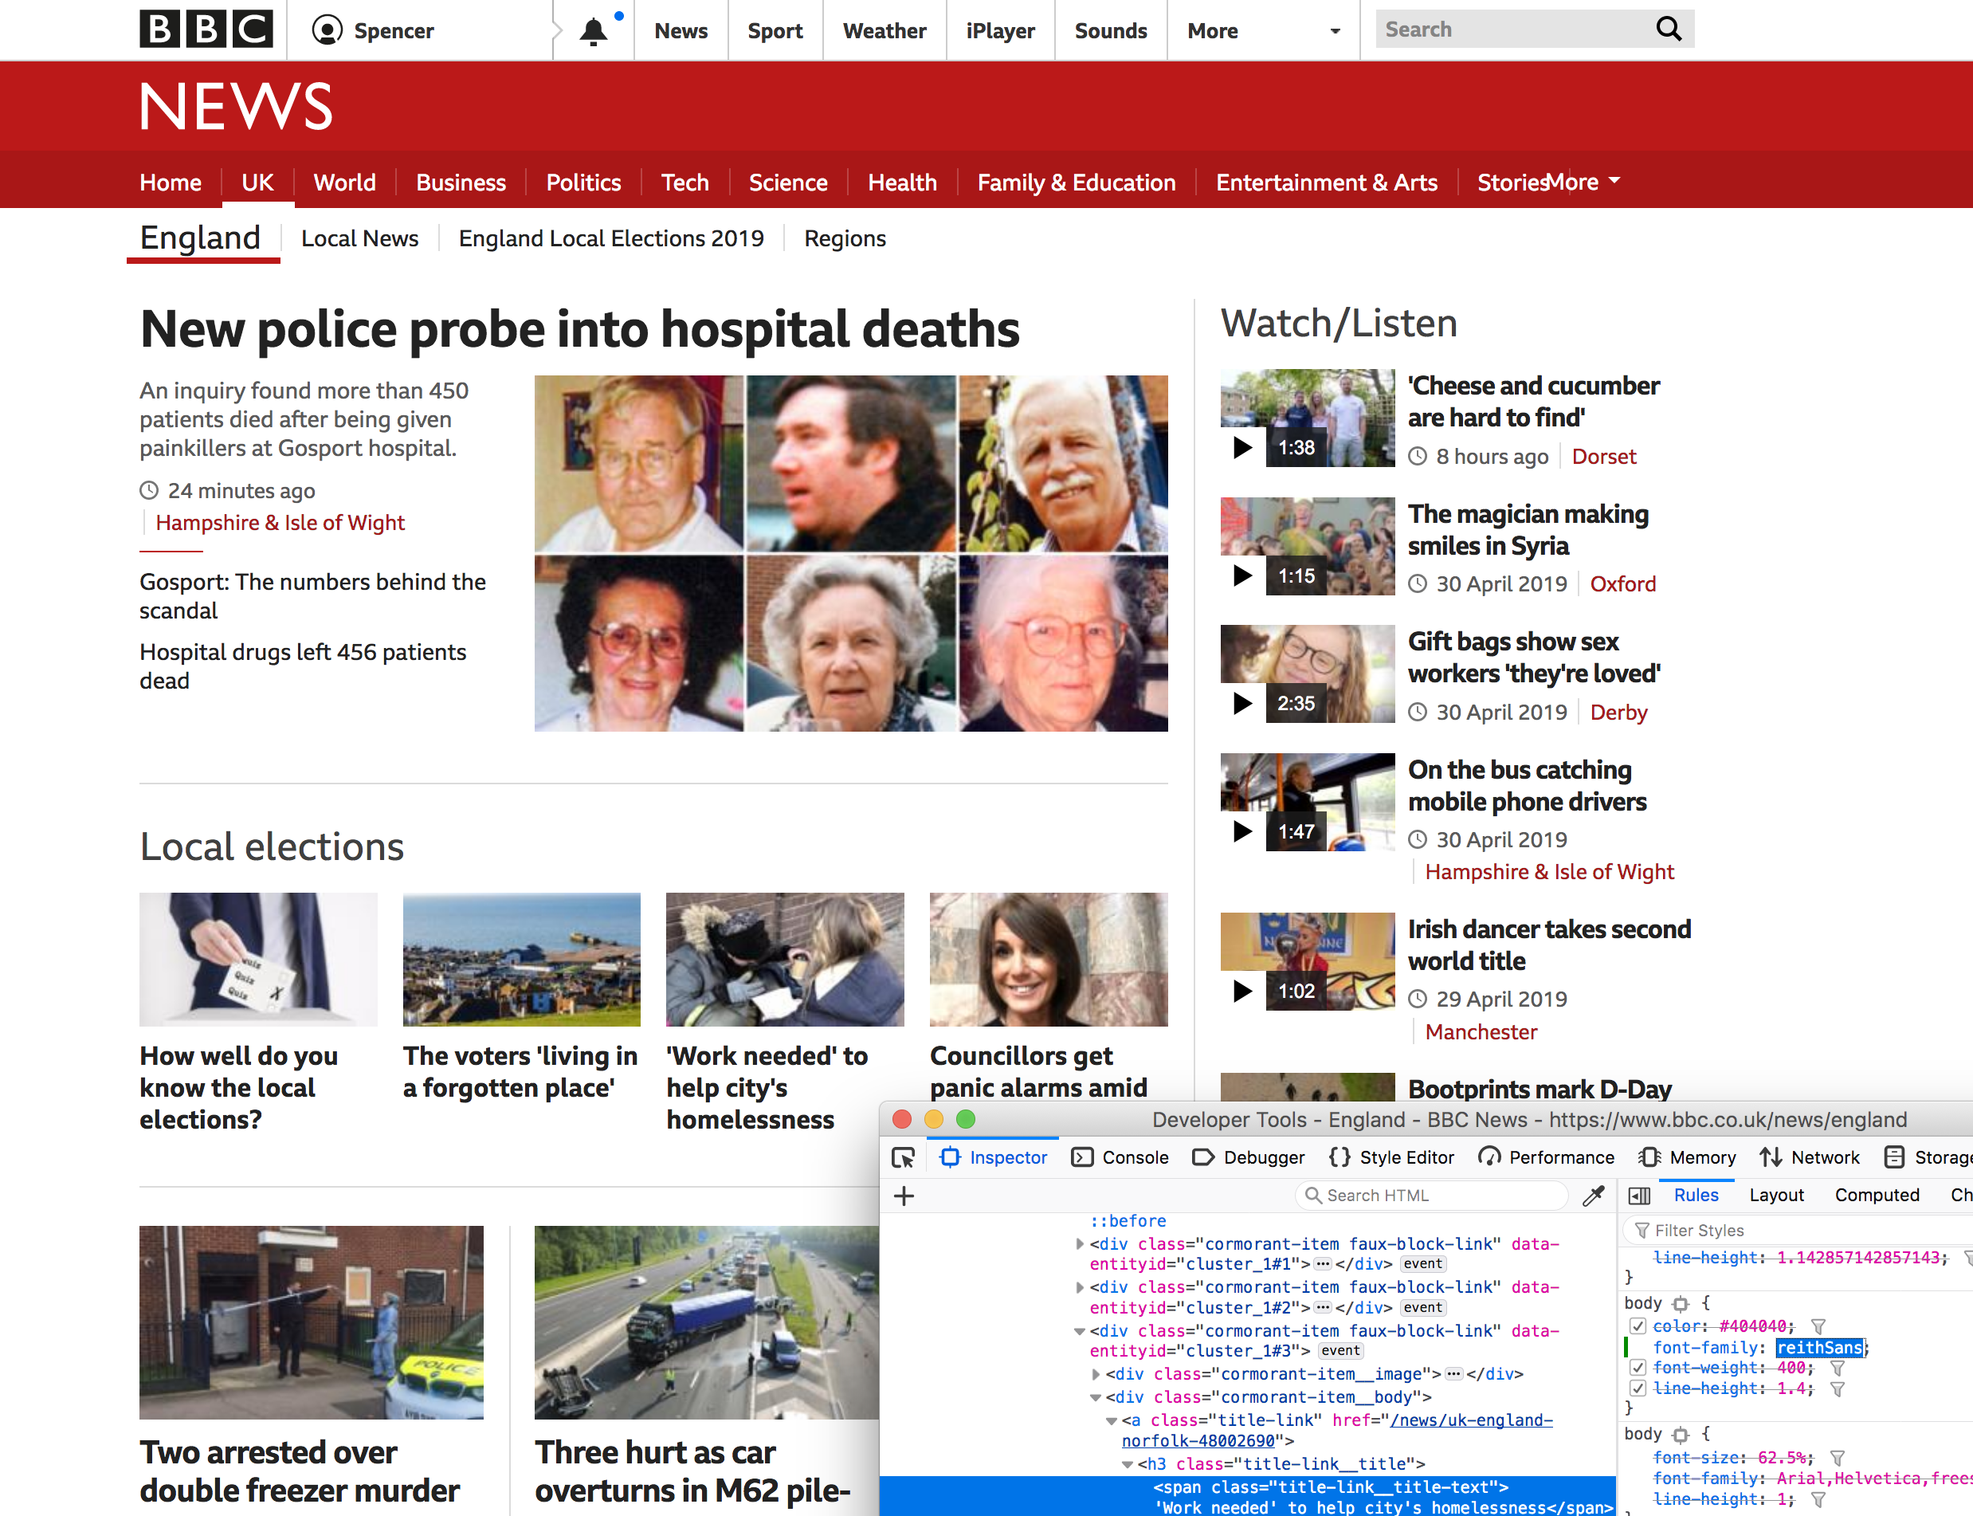Open the Performance tab
Viewport: 1973px width, 1516px height.
[x=1546, y=1158]
